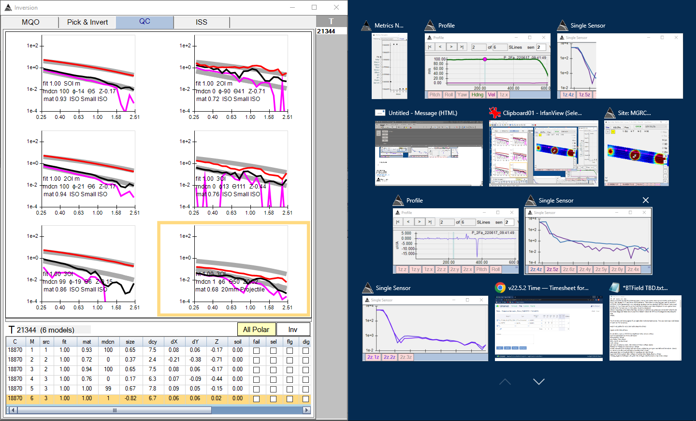Show next windows with the down chevron
Image resolution: width=696 pixels, height=421 pixels.
click(538, 381)
